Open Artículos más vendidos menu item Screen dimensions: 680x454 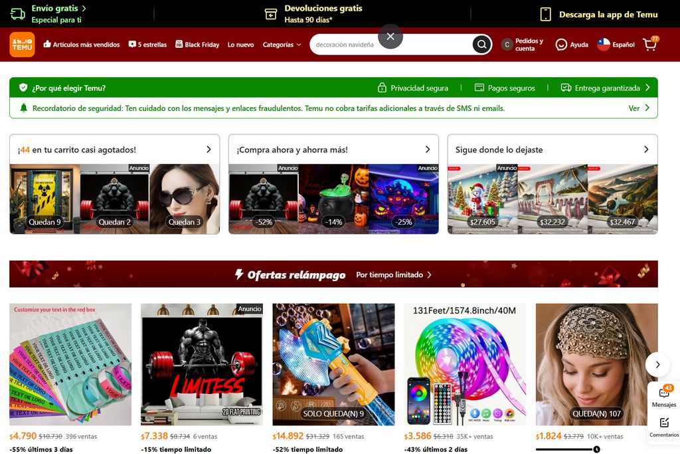(82, 45)
